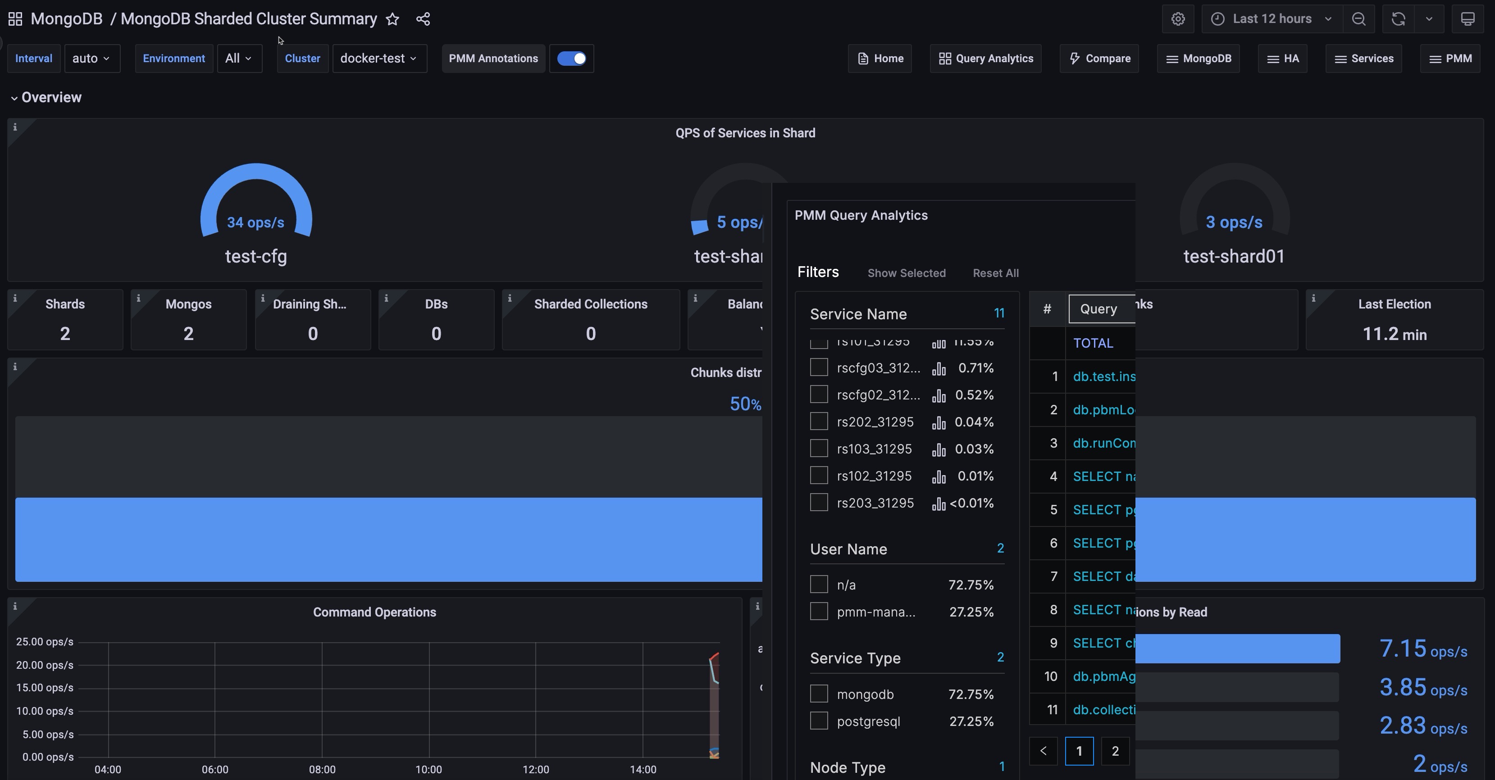Check the pmm-mana... user name filter
The width and height of the screenshot is (1495, 780).
819,611
